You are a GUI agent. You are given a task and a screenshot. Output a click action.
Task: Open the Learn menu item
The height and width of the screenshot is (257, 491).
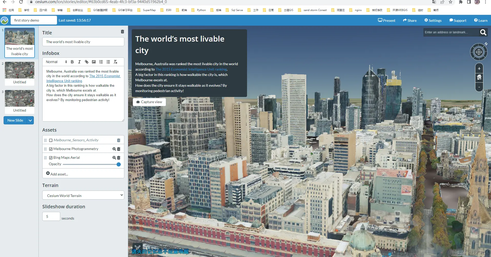pyautogui.click(x=481, y=20)
